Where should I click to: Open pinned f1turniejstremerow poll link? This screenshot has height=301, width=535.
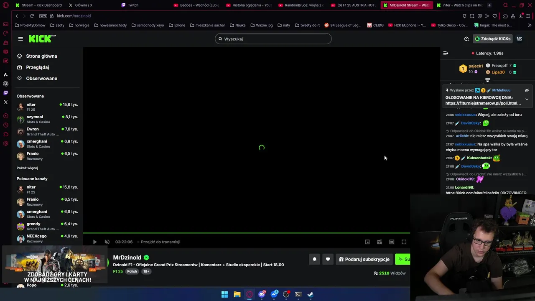point(483,103)
